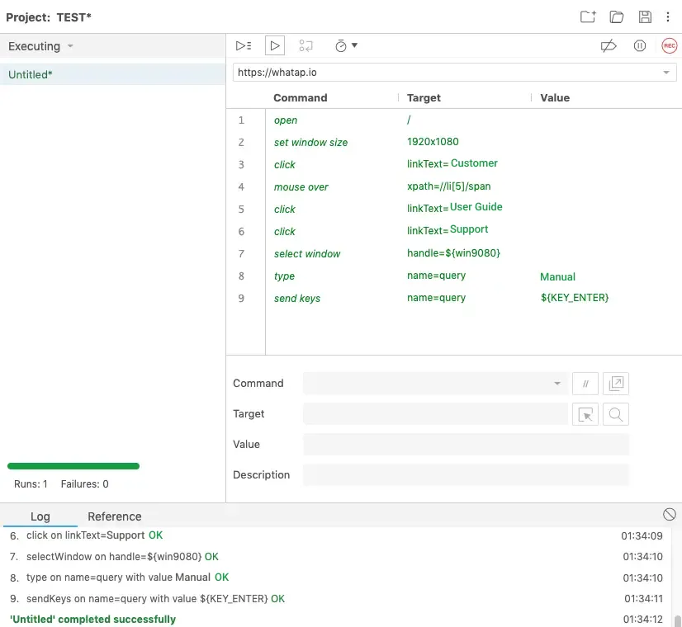Click the Target input field
682x627 pixels.
(x=435, y=414)
